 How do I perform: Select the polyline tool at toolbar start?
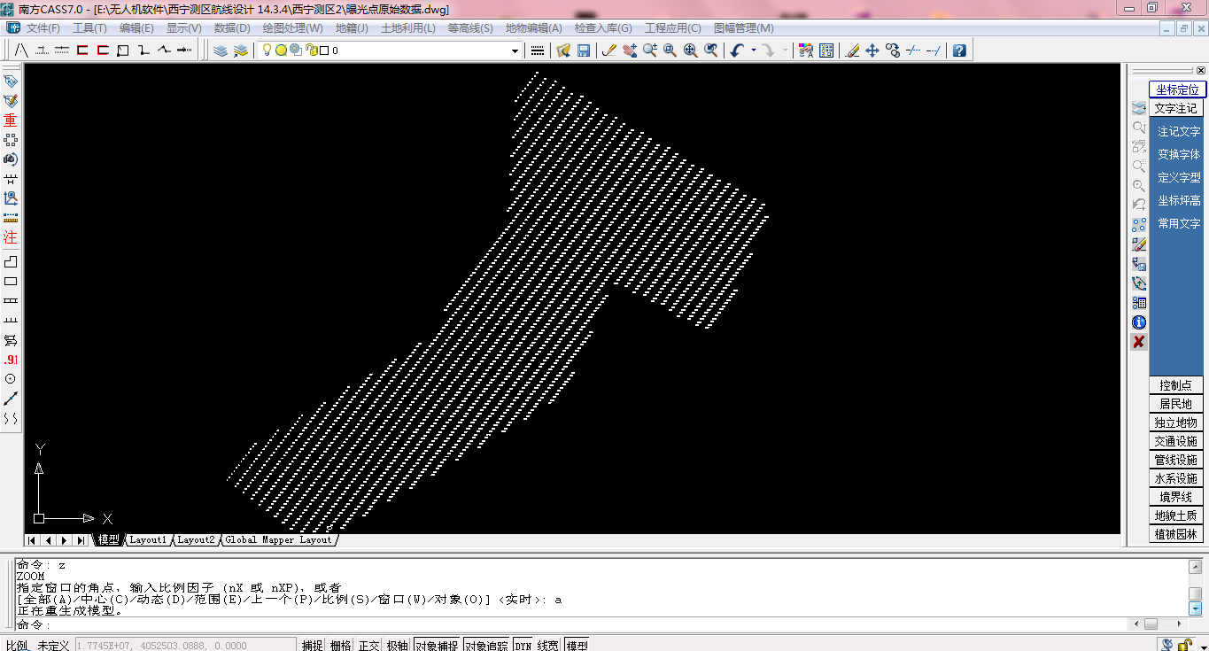[x=21, y=50]
